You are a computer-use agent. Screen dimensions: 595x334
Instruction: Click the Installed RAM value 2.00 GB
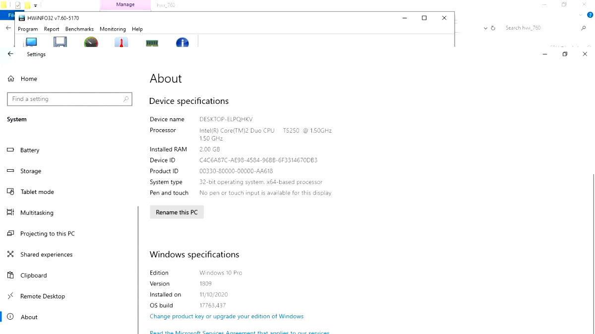pyautogui.click(x=209, y=149)
